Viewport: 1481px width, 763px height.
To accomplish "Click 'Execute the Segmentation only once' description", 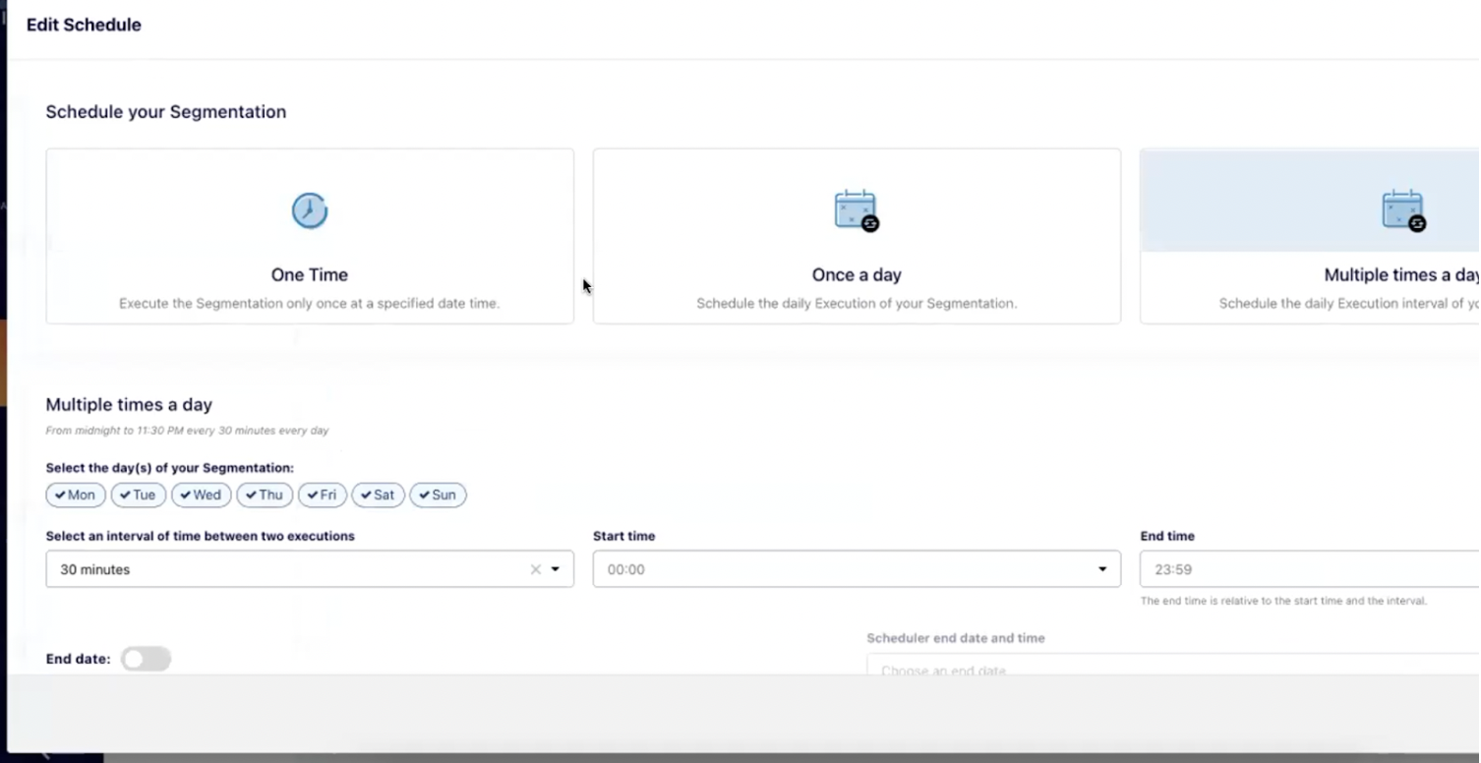I will (x=310, y=304).
